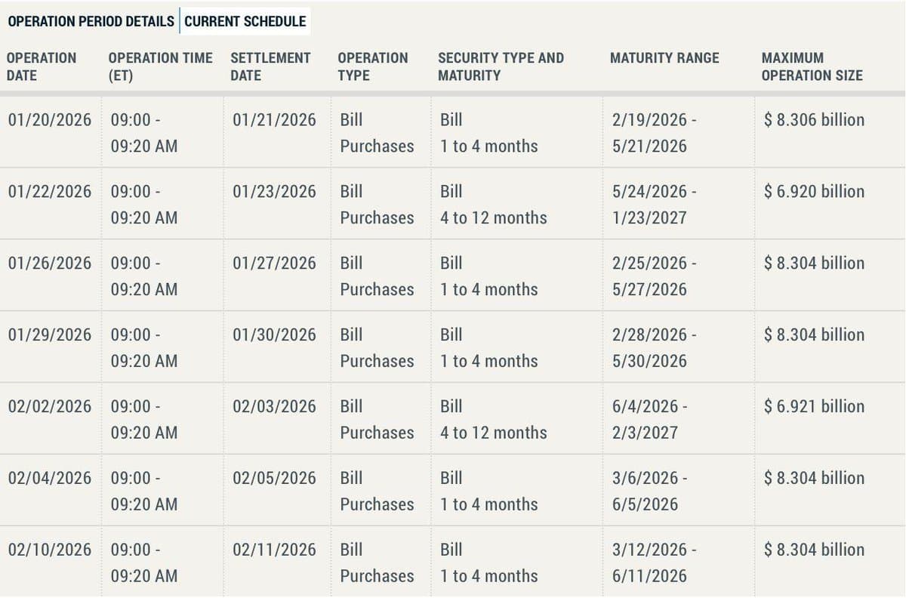Click the MAXIMUM OPERATION SIZE column header
The height and width of the screenshot is (598, 906).
tap(812, 66)
